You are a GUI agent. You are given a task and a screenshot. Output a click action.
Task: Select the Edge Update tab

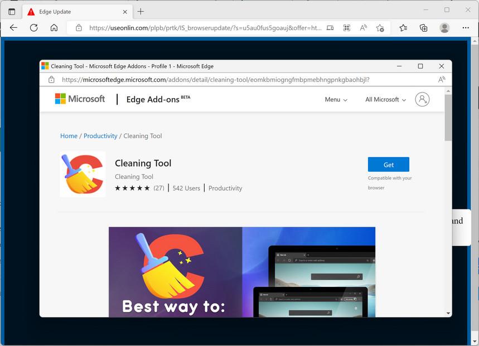click(77, 12)
